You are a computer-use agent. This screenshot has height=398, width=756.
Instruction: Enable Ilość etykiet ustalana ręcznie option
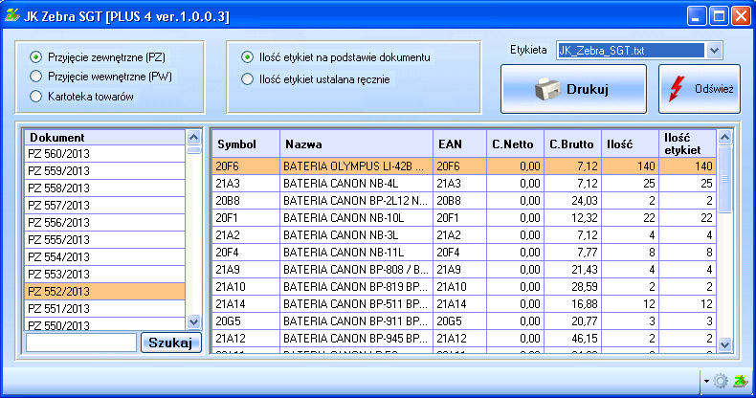click(248, 79)
